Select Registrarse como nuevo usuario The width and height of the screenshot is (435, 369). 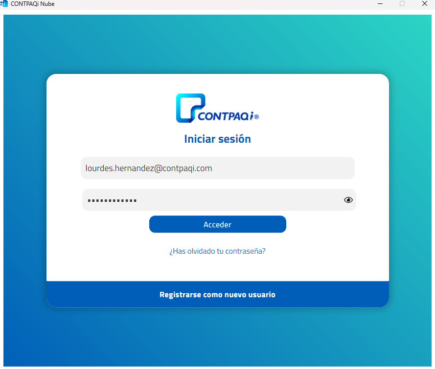(217, 295)
